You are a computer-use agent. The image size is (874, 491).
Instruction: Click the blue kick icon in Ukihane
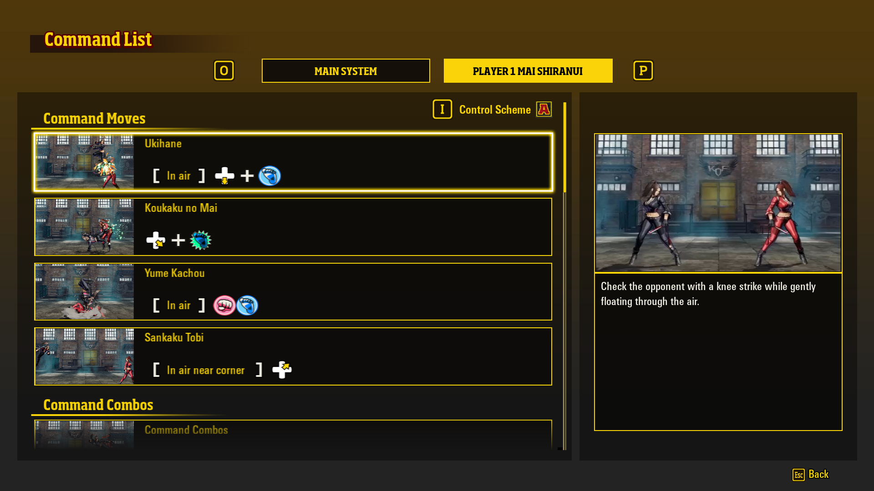pos(269,176)
